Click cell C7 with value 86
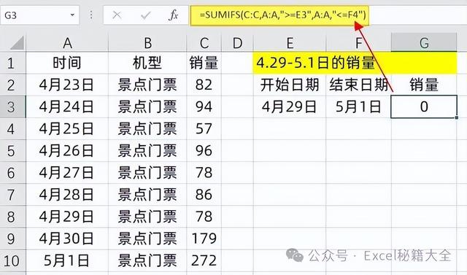 coord(204,195)
